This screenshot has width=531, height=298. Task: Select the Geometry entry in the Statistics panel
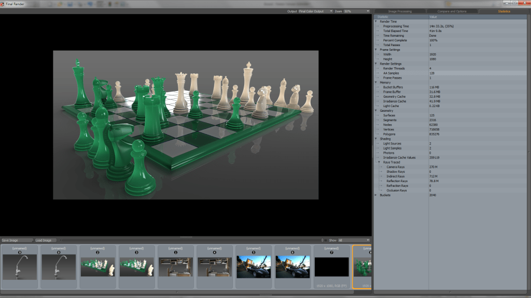(386, 110)
